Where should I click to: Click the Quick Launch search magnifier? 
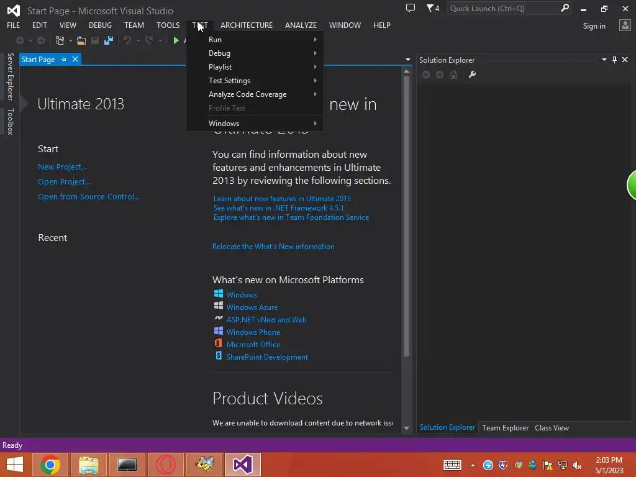564,8
